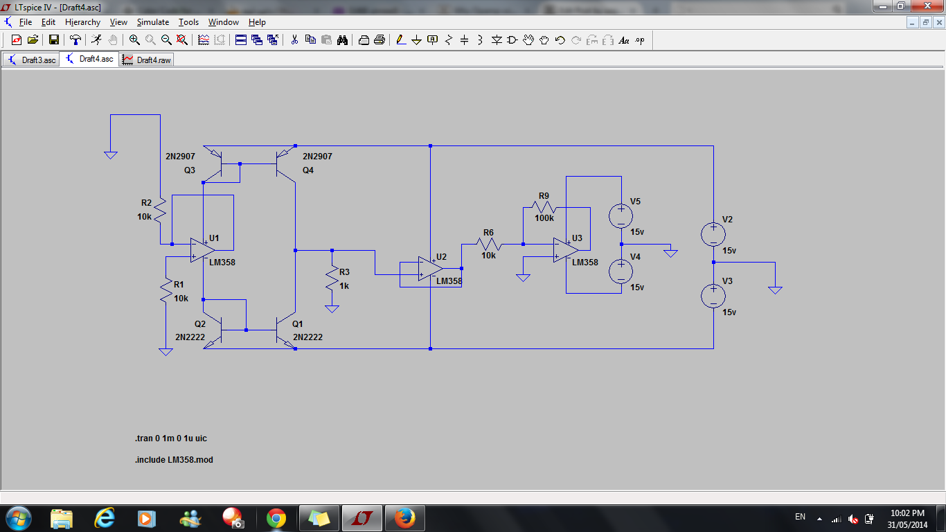Click the Zoom Out magnifier icon
The height and width of the screenshot is (532, 946).
coord(166,40)
